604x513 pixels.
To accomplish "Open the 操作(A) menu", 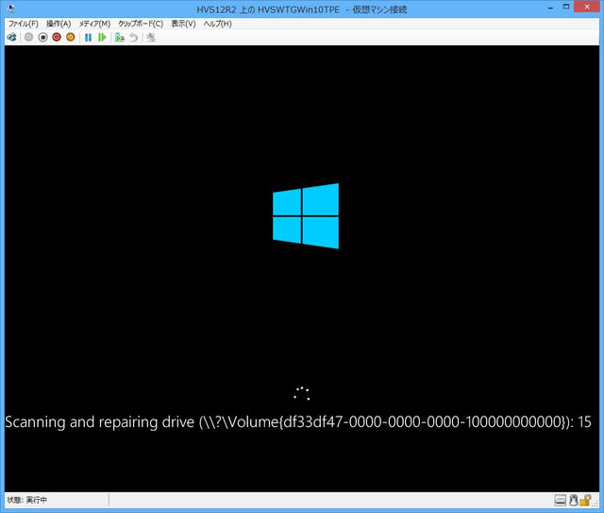I will point(59,24).
